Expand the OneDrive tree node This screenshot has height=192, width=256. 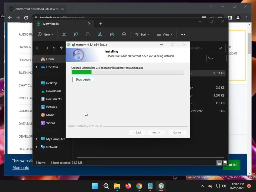pos(36,67)
